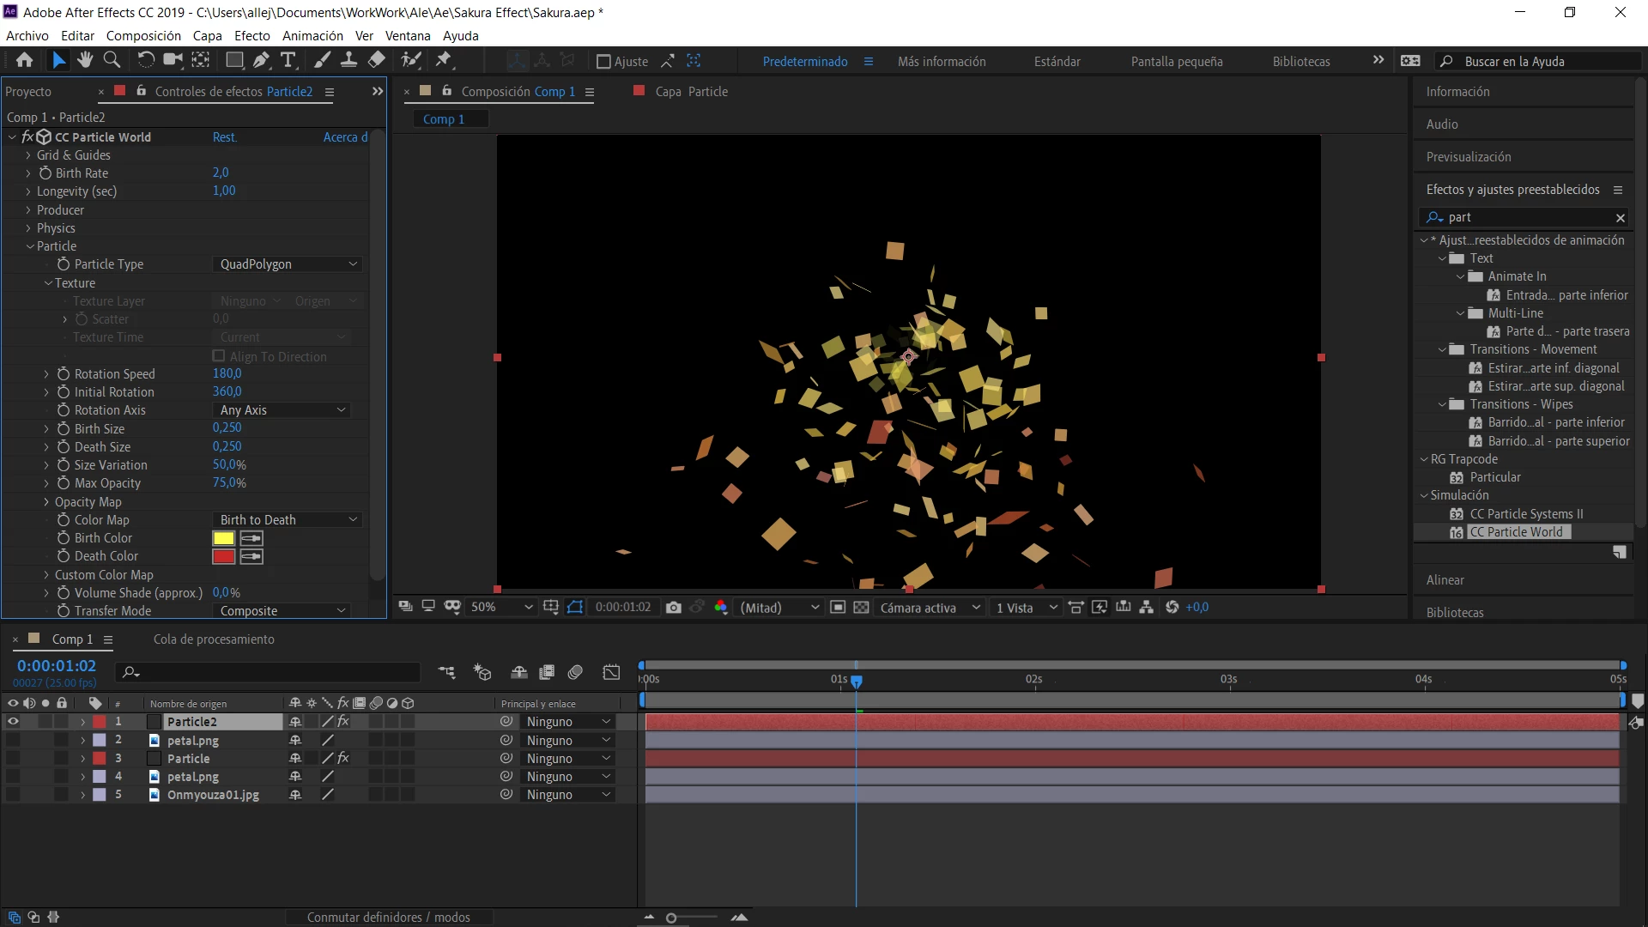Click Conmutar definidores / modos button
The image size is (1648, 927).
click(388, 918)
